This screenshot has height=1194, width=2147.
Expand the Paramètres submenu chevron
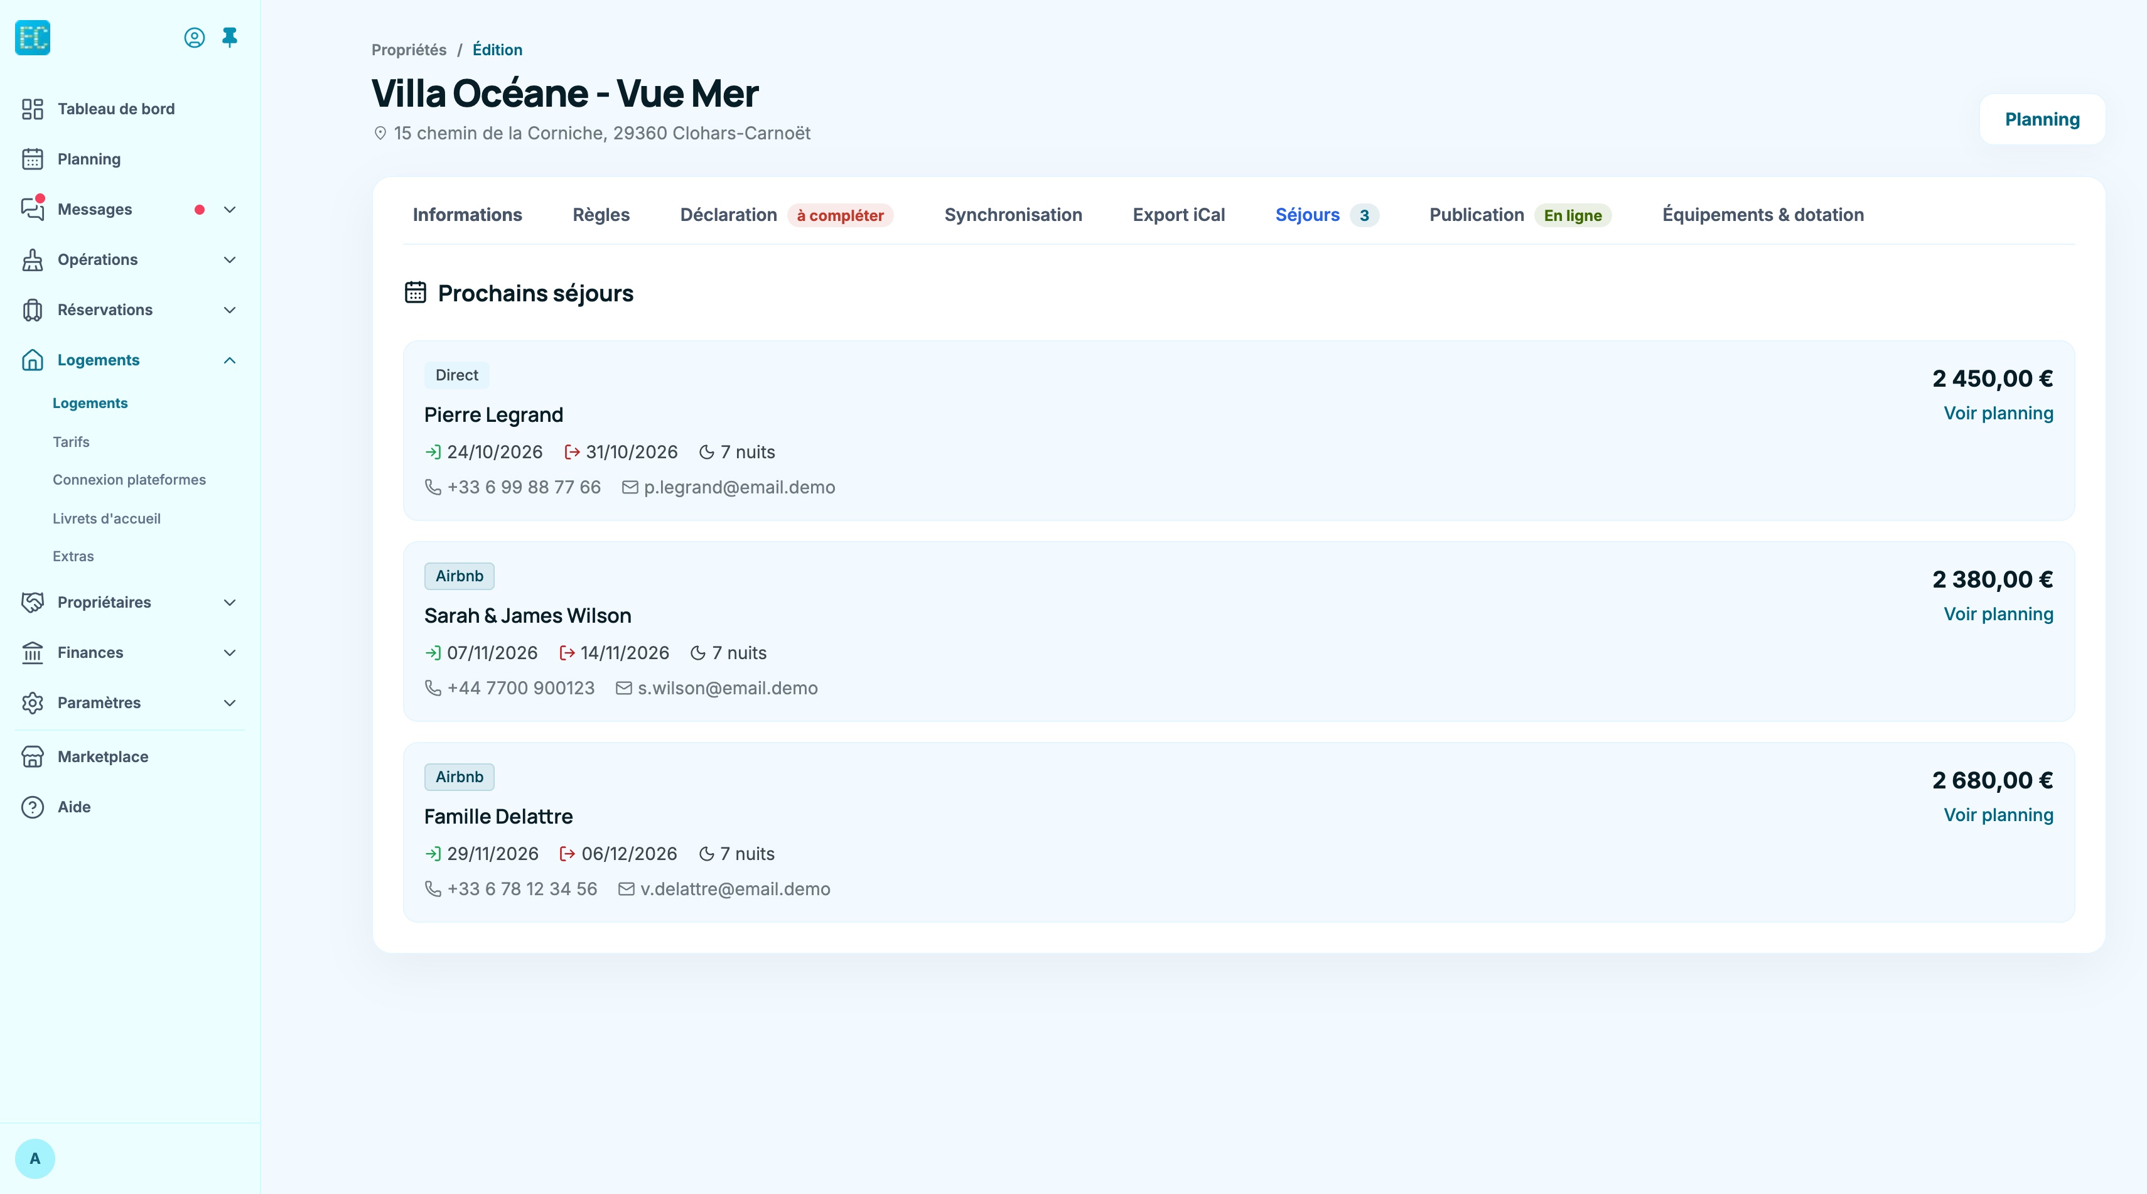coord(230,702)
